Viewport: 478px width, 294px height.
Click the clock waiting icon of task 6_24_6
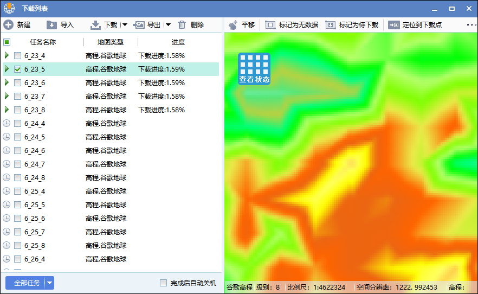coord(7,150)
